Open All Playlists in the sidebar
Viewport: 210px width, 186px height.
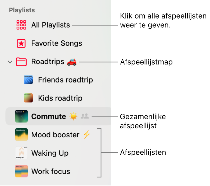click(x=50, y=25)
